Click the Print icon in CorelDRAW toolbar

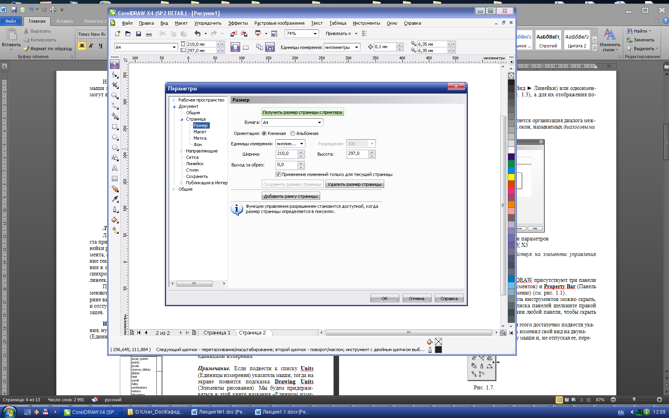coord(149,34)
